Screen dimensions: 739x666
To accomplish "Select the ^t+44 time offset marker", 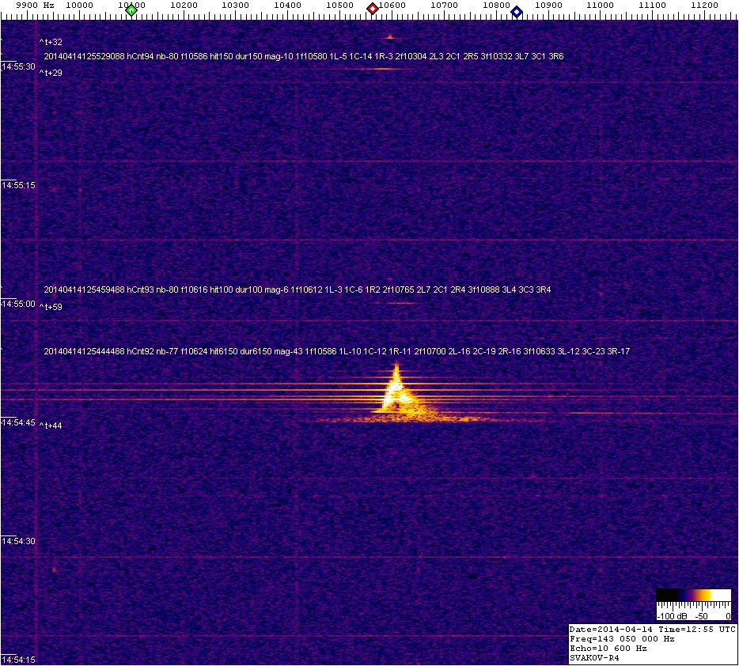I will tap(51, 426).
